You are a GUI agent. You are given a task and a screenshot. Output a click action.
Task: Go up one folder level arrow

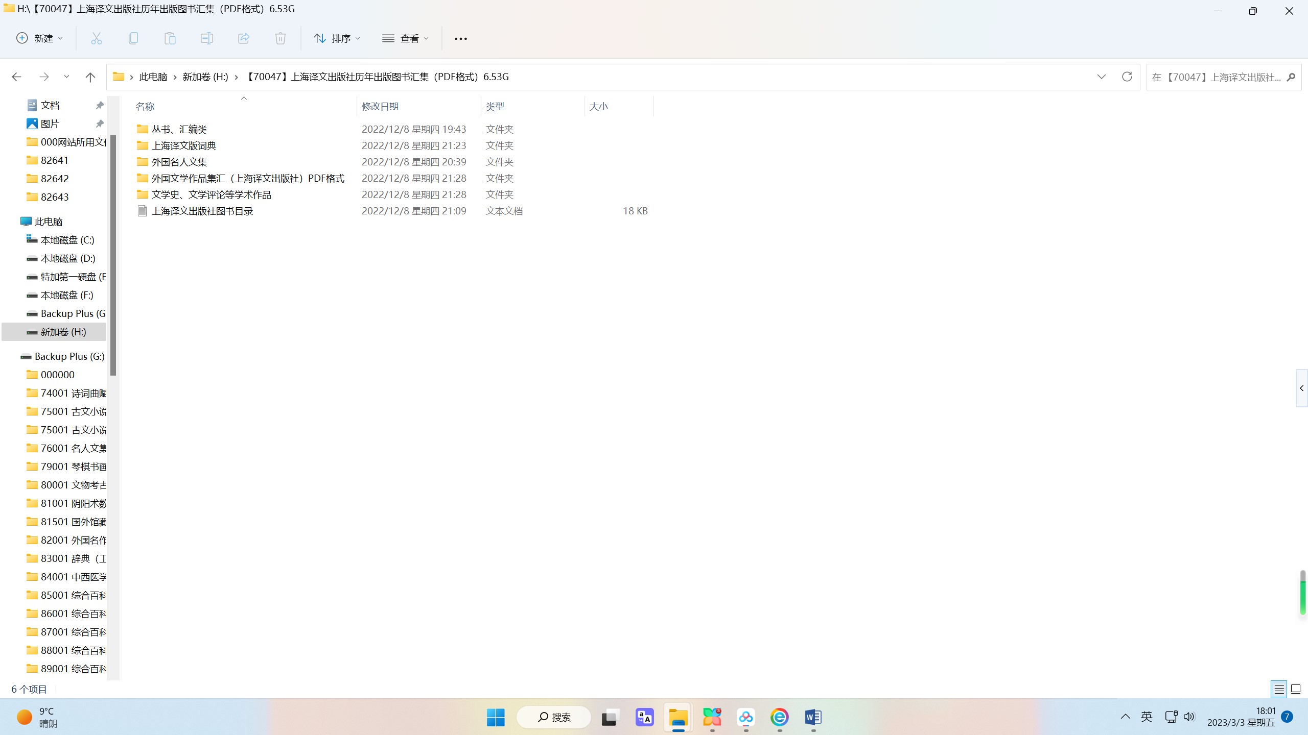(90, 77)
